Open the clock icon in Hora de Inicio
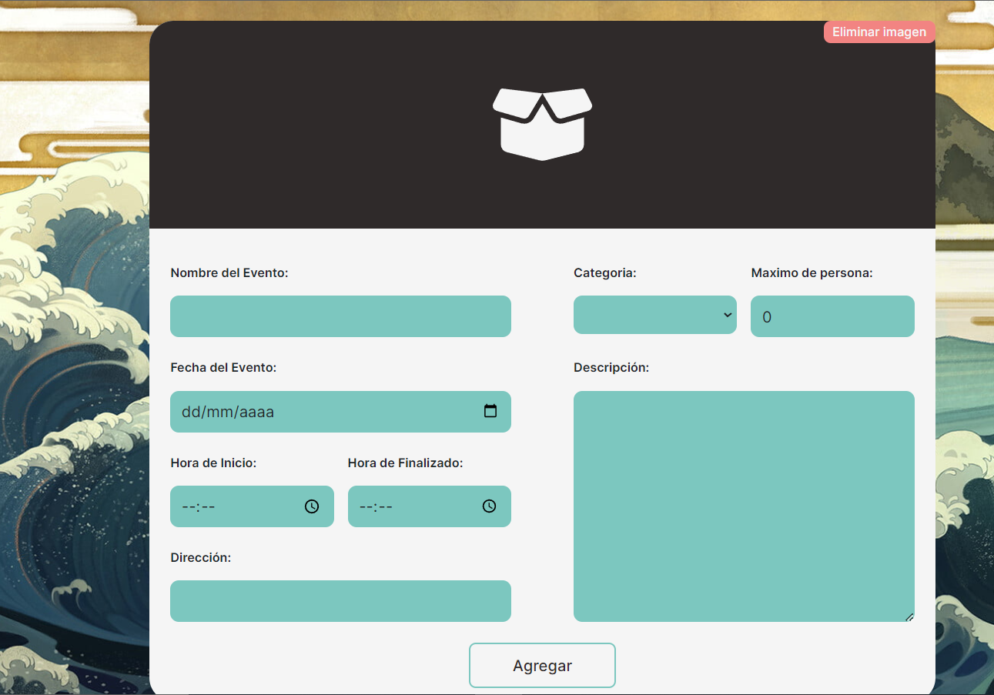This screenshot has width=994, height=695. pos(312,506)
